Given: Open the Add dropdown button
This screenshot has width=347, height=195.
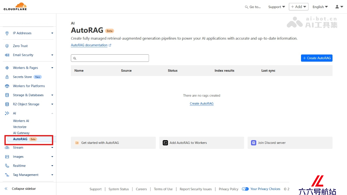Looking at the screenshot, I should tap(298, 7).
